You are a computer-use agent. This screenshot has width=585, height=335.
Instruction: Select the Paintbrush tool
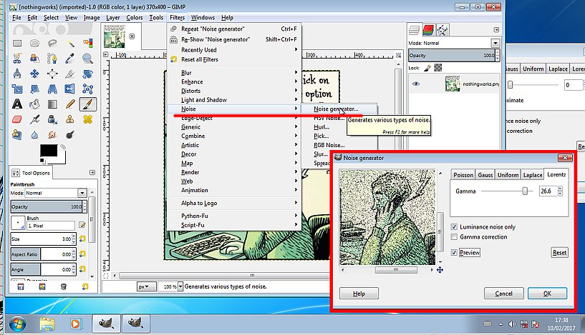87,104
